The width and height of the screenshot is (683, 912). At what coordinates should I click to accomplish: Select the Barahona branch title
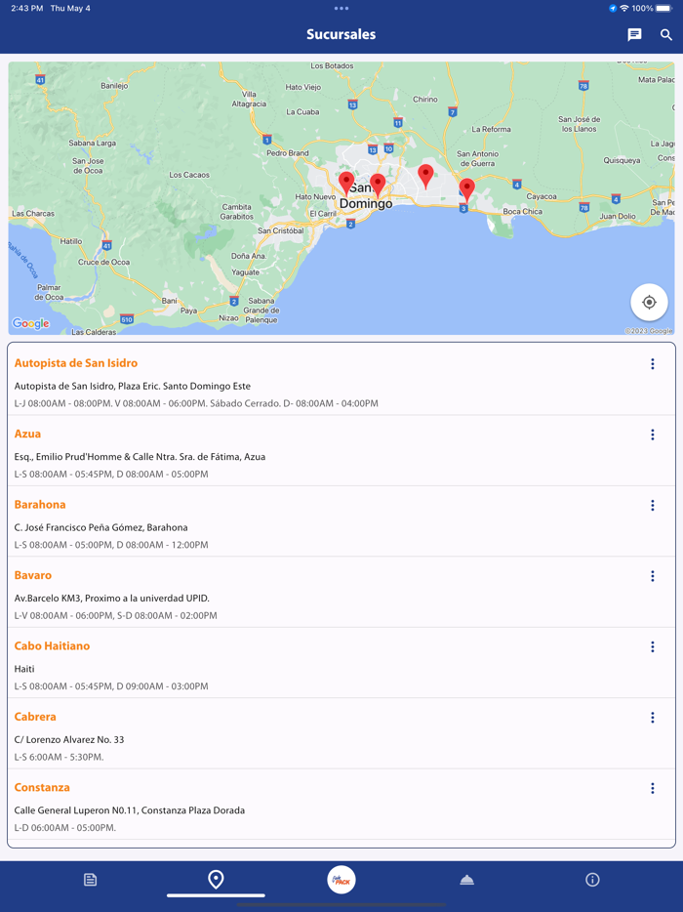click(40, 504)
